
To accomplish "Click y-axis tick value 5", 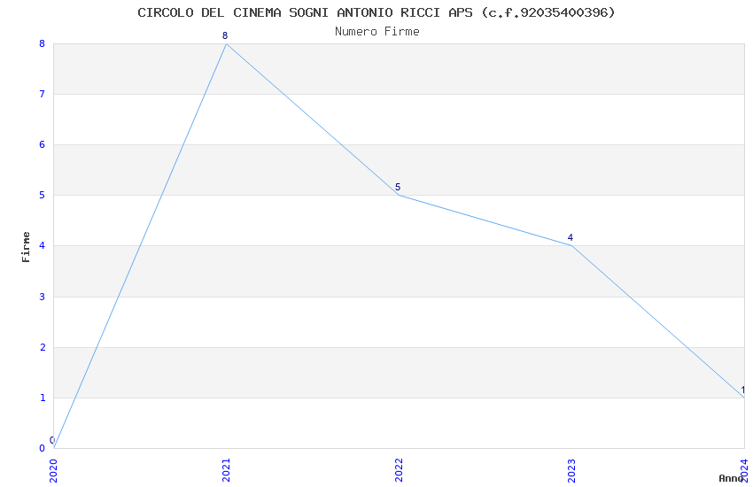I will pyautogui.click(x=43, y=195).
